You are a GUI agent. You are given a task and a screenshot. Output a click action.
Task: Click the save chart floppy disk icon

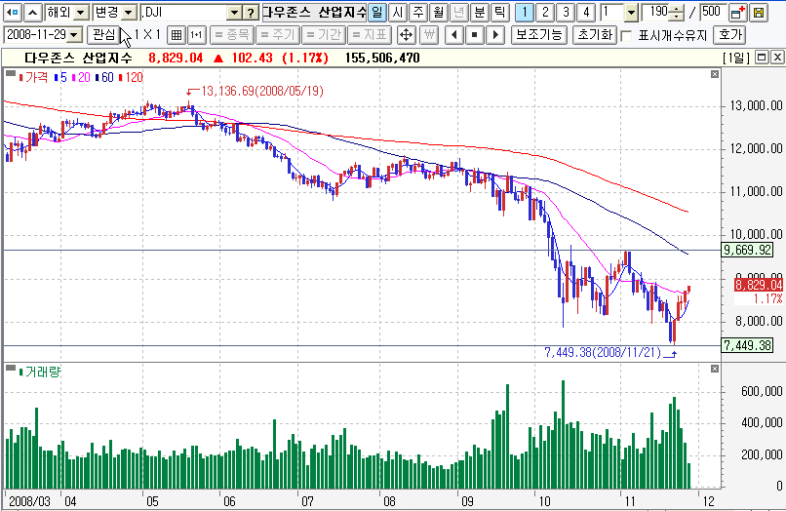click(759, 13)
